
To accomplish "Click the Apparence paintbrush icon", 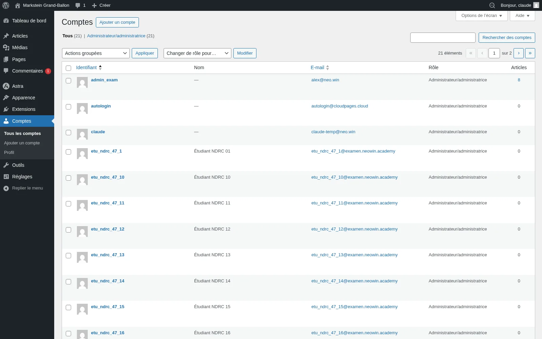I will tap(6, 98).
